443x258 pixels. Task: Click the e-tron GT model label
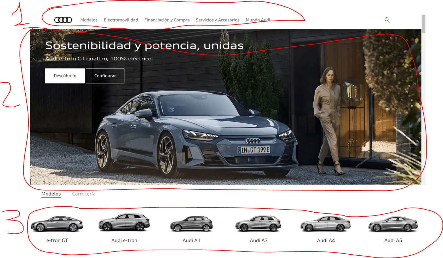[57, 241]
